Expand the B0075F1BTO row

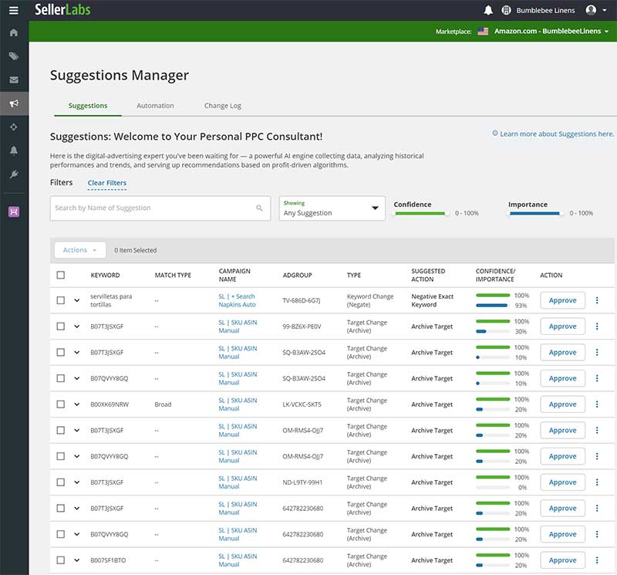click(76, 560)
